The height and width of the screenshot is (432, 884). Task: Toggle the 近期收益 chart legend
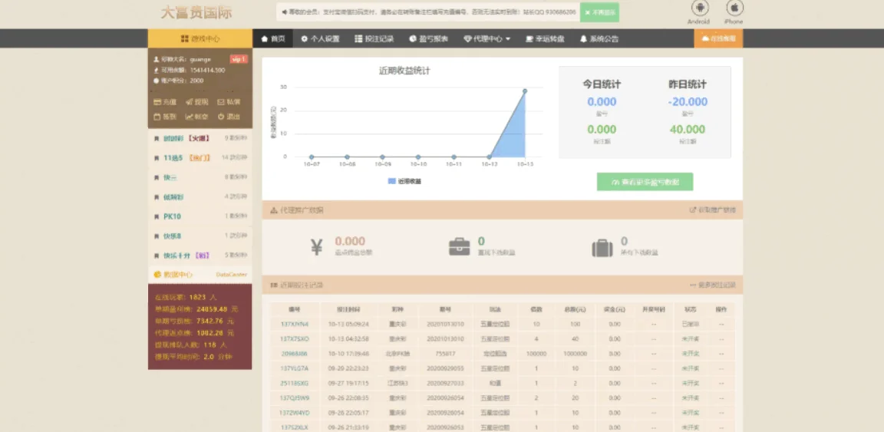404,181
